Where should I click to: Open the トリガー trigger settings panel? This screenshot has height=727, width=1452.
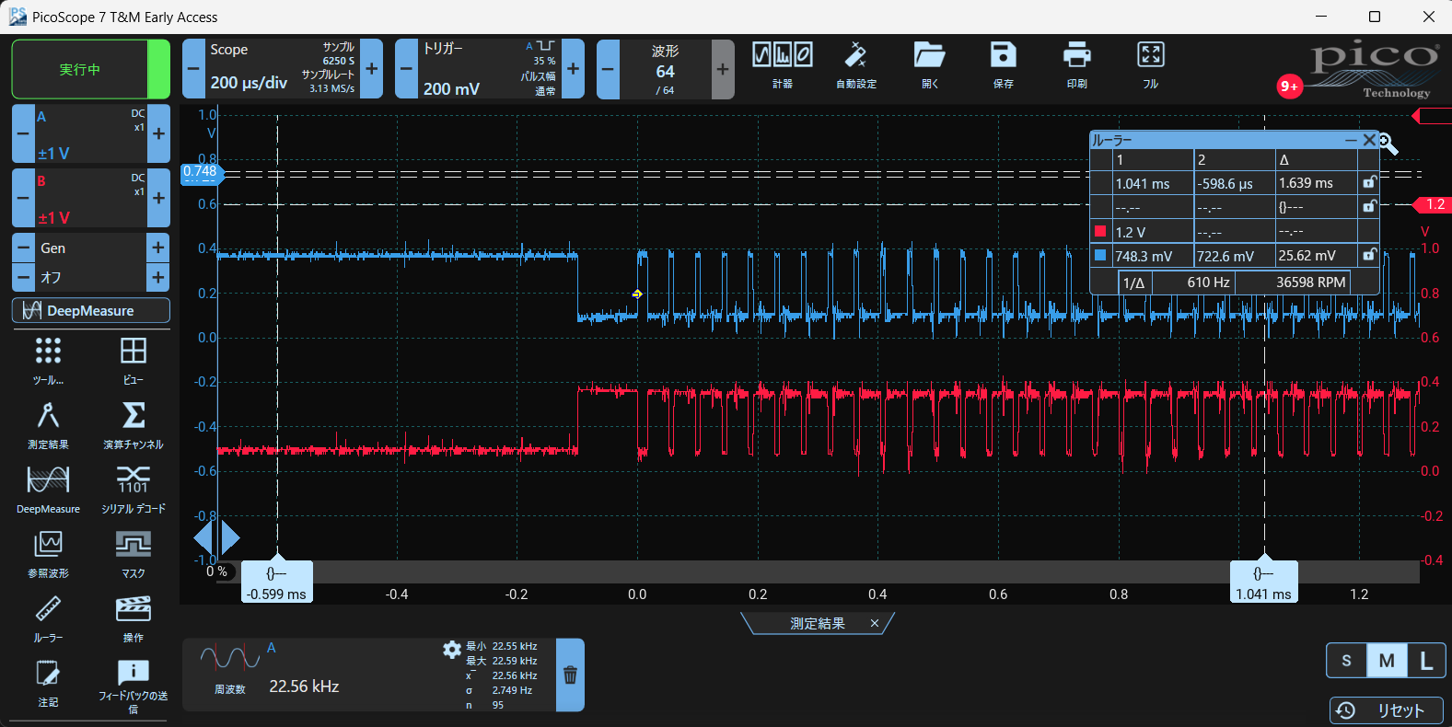(489, 69)
